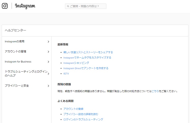Screen dimensions: 190x123
Task: Click the こちら link in known issues
Action: tap(155, 91)
